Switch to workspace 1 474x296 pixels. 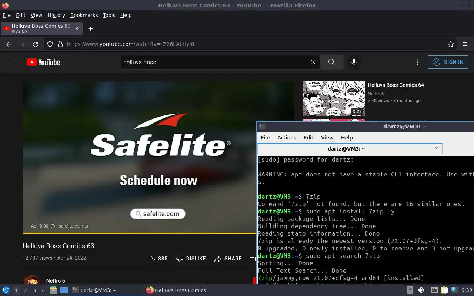pyautogui.click(x=16, y=290)
